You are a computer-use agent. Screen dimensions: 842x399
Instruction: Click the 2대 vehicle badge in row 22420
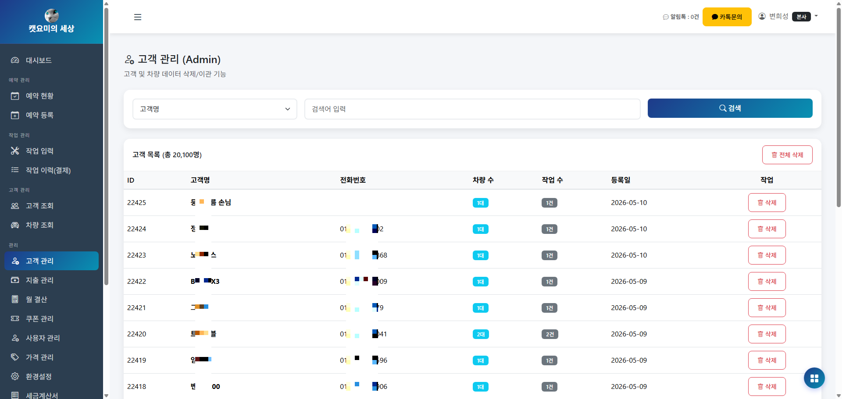[x=481, y=335]
